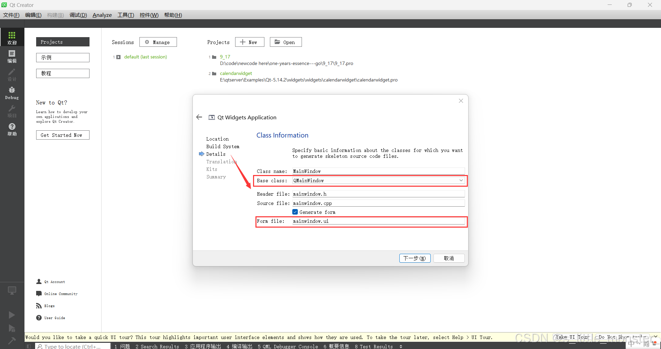Close the Qt Widgets Application dialog
This screenshot has width=661, height=349.
click(x=461, y=101)
